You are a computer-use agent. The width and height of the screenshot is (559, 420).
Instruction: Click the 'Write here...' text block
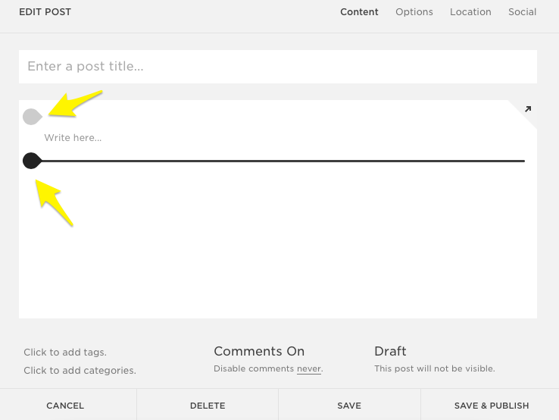[x=73, y=138]
